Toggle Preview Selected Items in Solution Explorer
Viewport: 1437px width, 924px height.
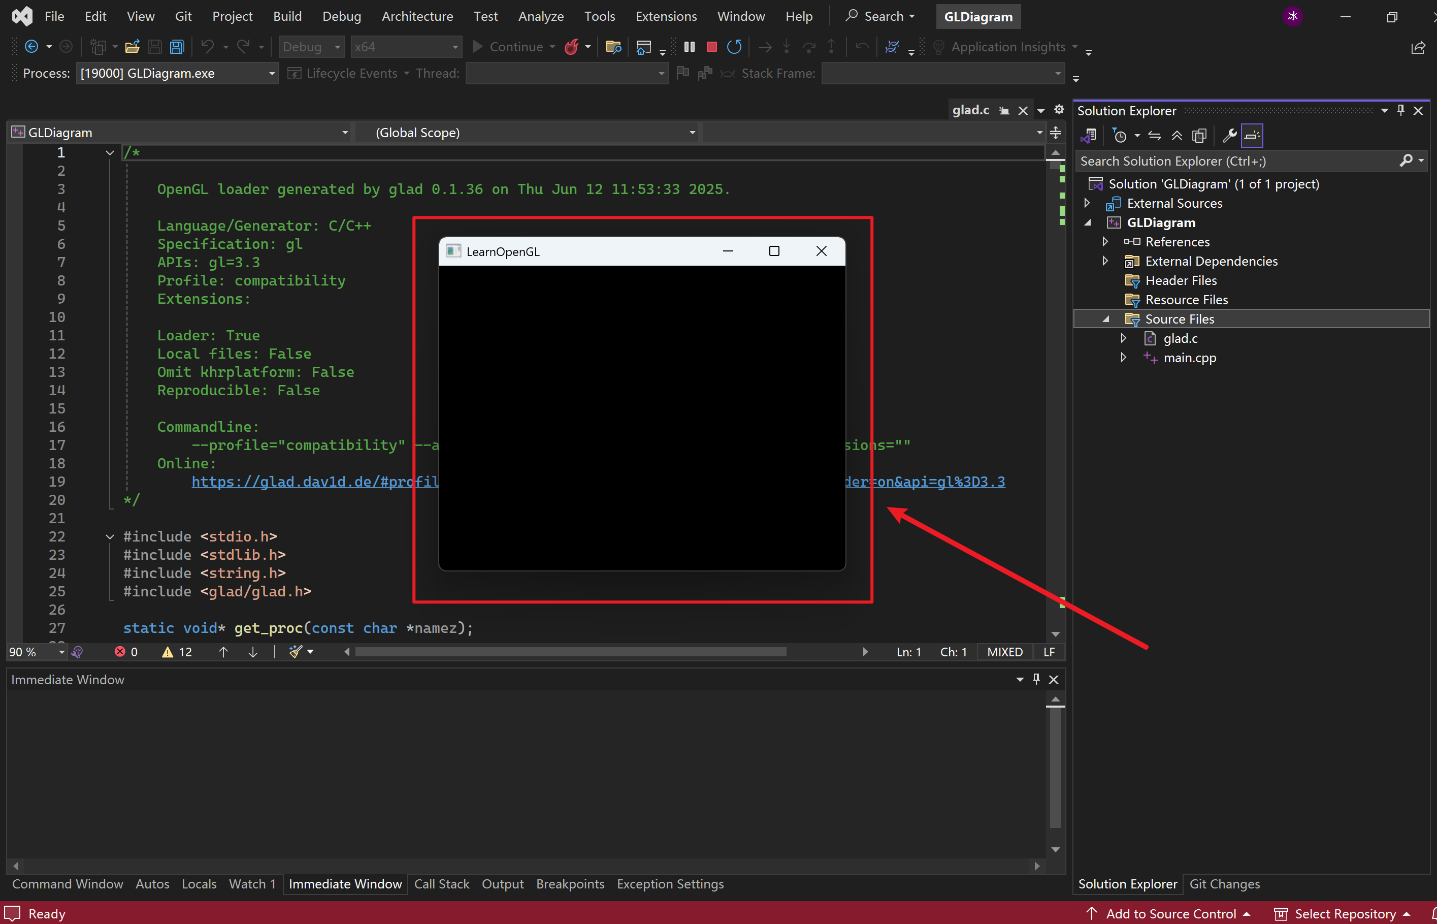pyautogui.click(x=1252, y=136)
